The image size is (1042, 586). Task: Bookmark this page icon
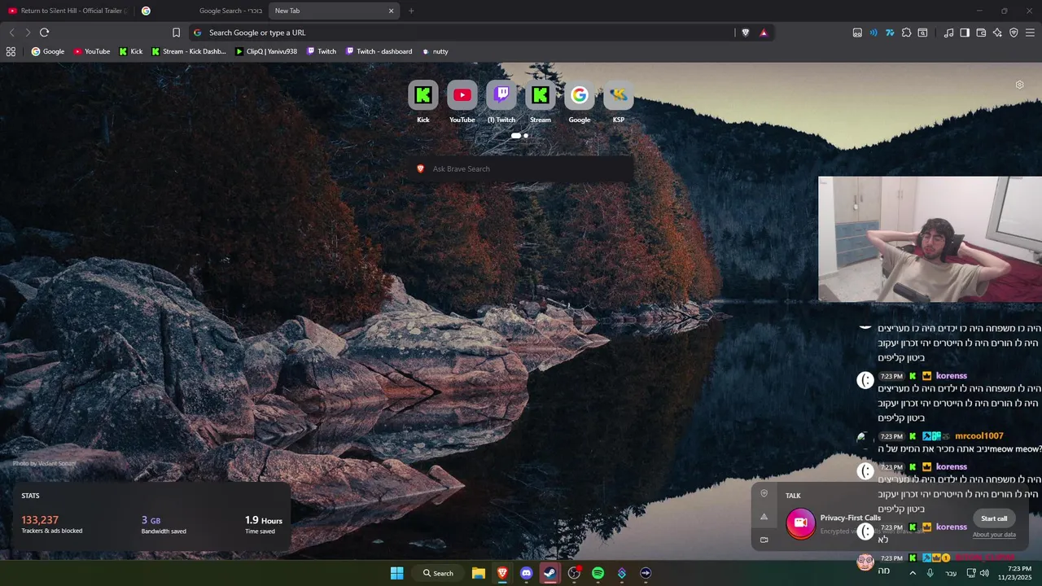[x=176, y=33]
